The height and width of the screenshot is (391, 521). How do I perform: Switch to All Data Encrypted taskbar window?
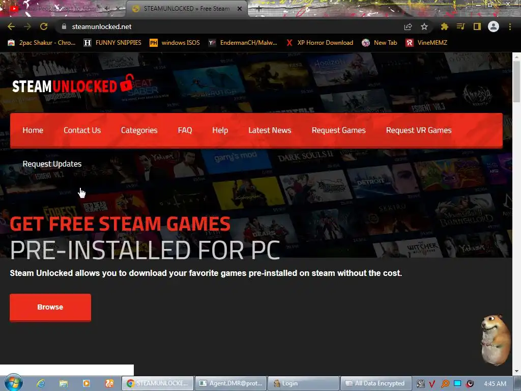click(376, 383)
